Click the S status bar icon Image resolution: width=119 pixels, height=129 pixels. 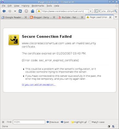(113, 126)
